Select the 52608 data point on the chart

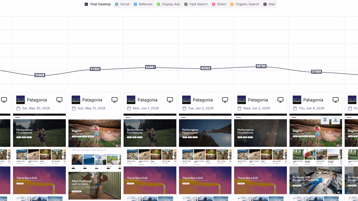click(x=40, y=75)
